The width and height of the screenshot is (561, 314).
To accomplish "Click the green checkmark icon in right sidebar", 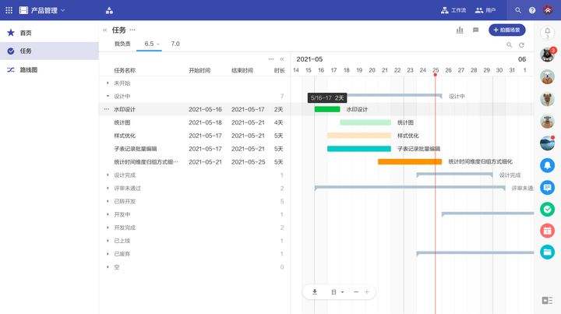I will click(547, 209).
